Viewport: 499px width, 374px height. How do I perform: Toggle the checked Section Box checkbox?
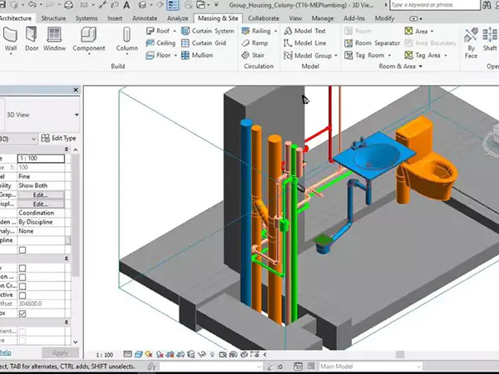click(22, 314)
